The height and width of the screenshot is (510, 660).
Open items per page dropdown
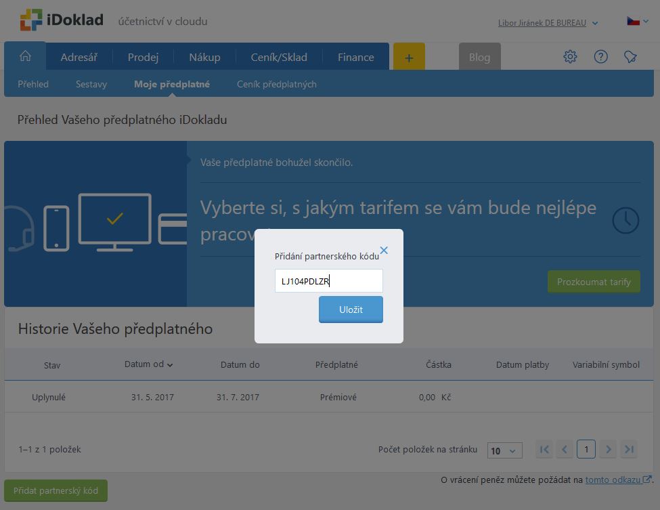click(x=504, y=450)
